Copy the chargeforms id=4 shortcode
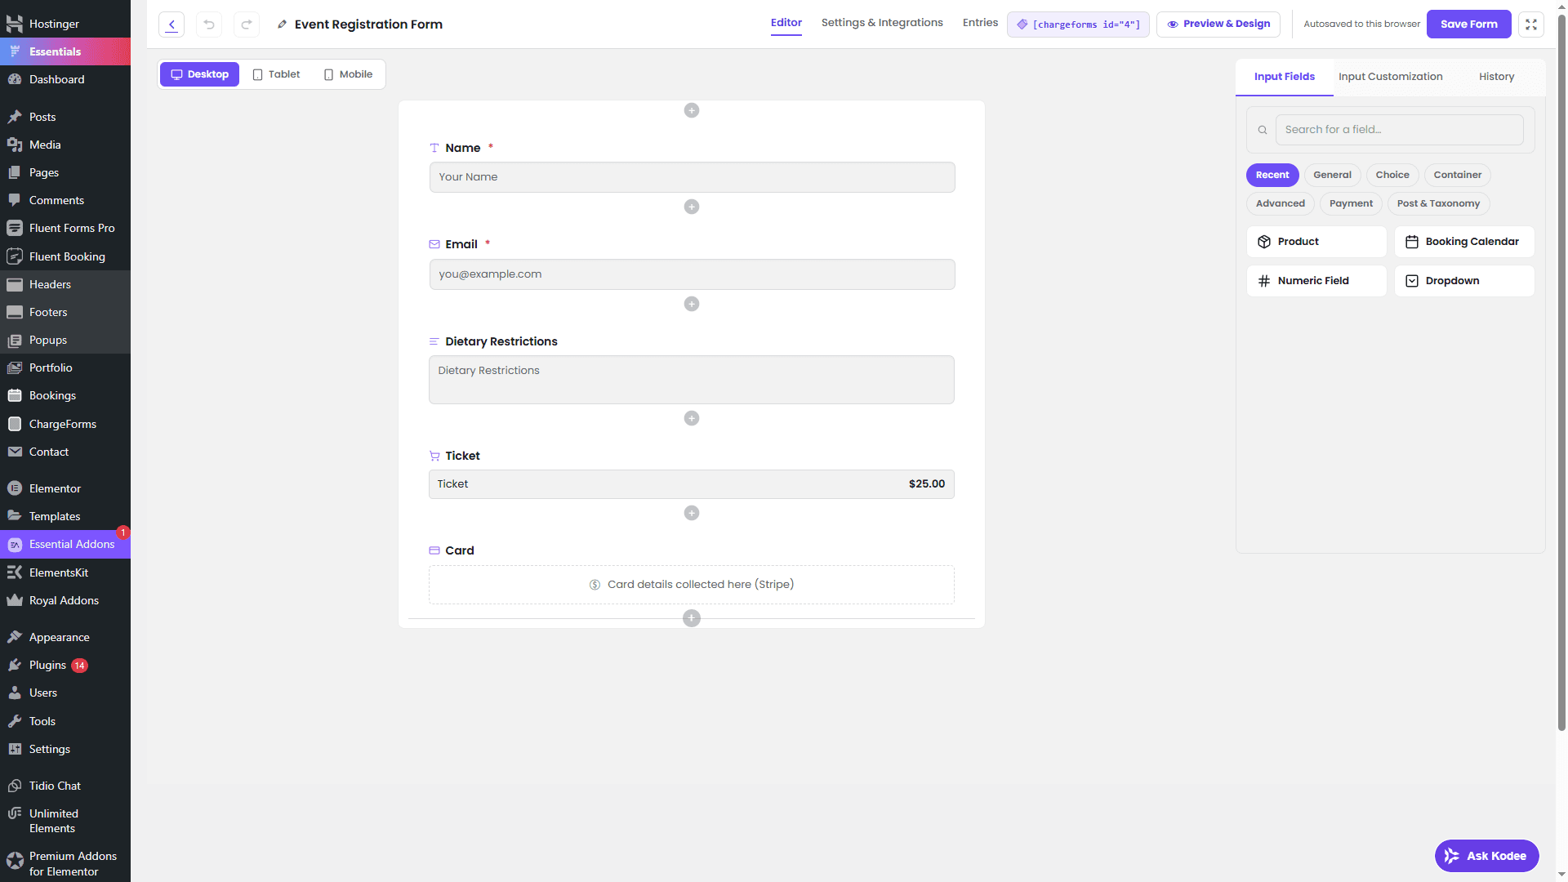This screenshot has width=1568, height=882. tap(1078, 24)
